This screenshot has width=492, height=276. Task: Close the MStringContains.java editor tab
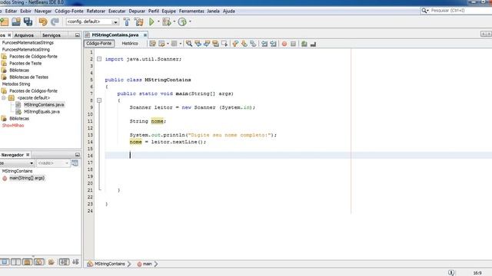click(x=145, y=35)
